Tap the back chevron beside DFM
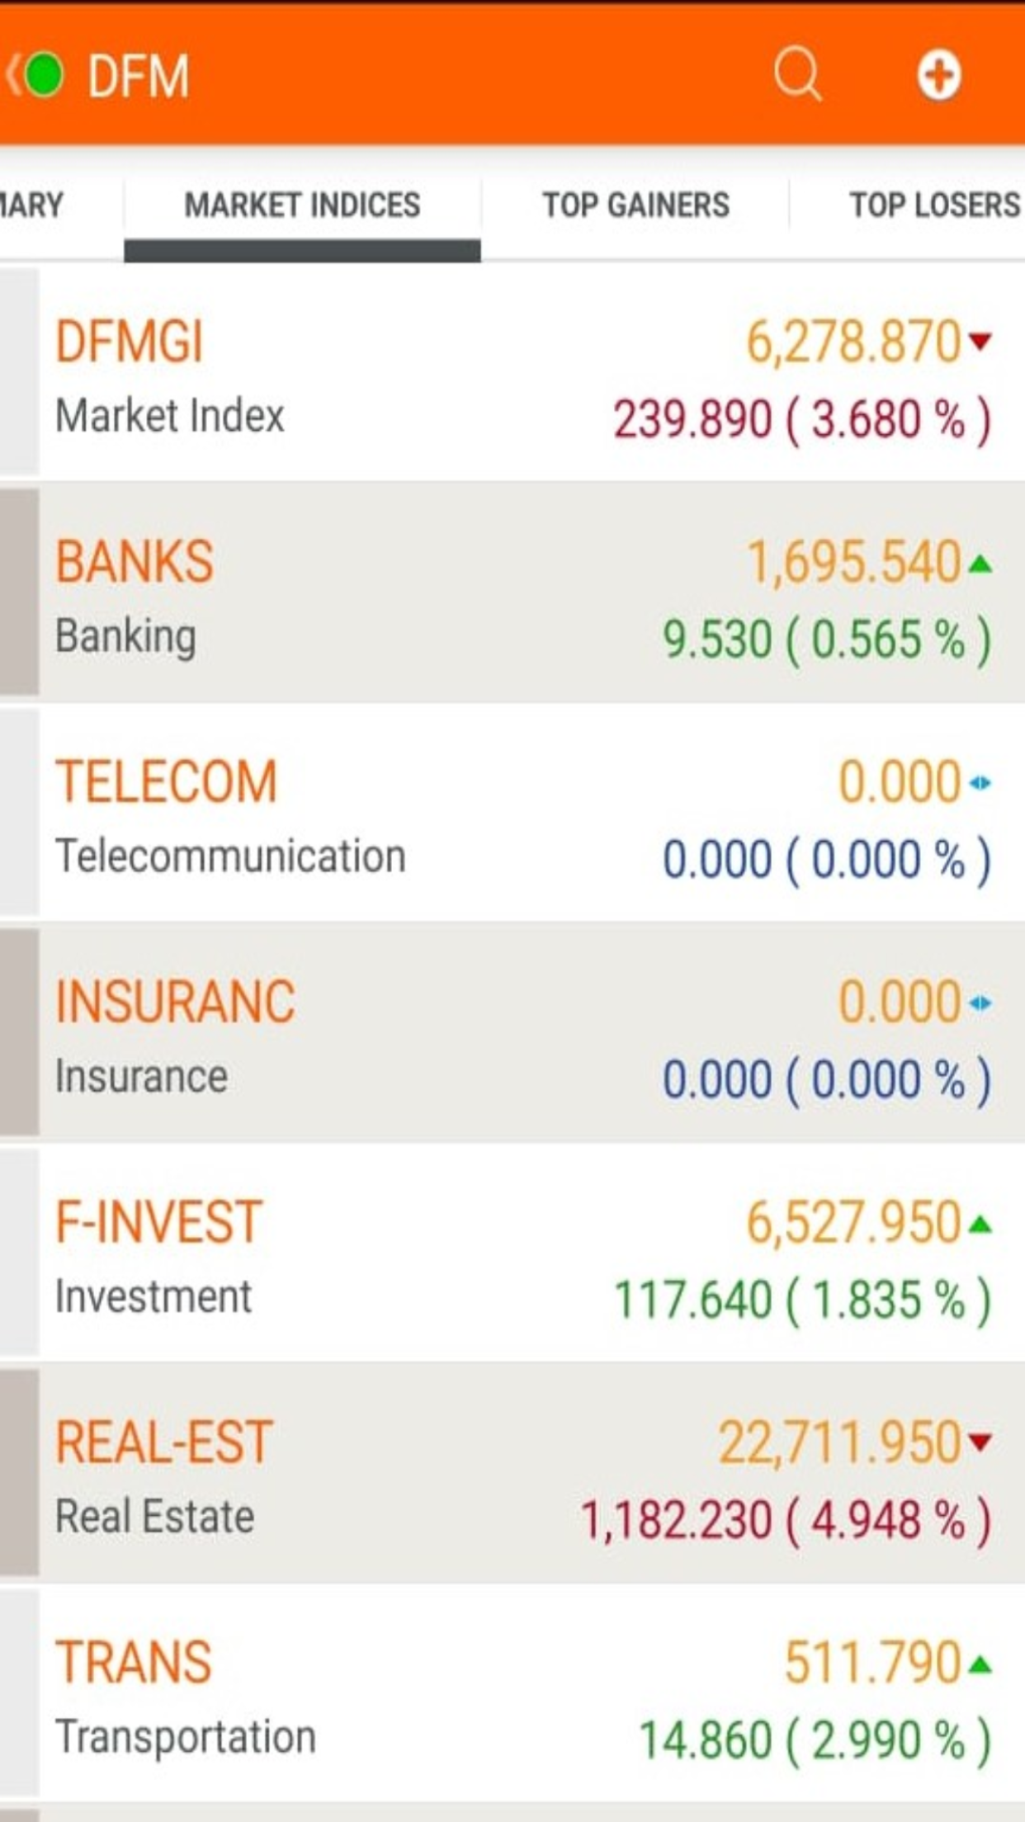 12,75
